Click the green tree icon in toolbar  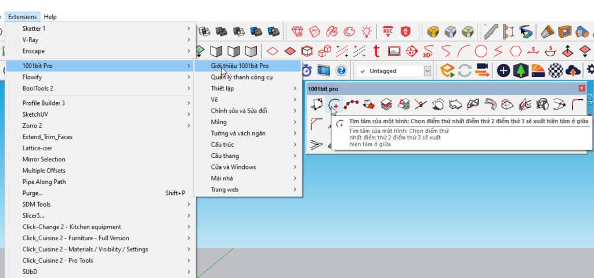click(521, 70)
